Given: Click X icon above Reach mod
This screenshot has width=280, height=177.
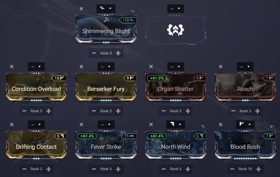Looking at the screenshot, I should point(220,67).
